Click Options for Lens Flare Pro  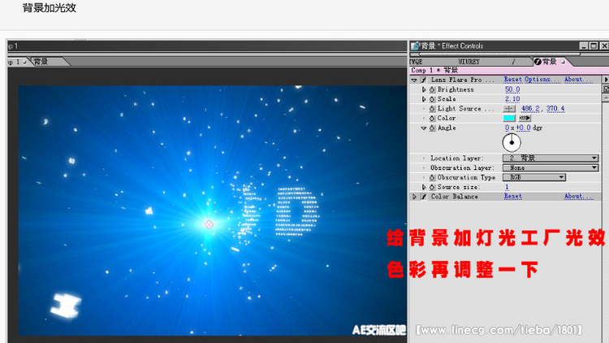(542, 80)
